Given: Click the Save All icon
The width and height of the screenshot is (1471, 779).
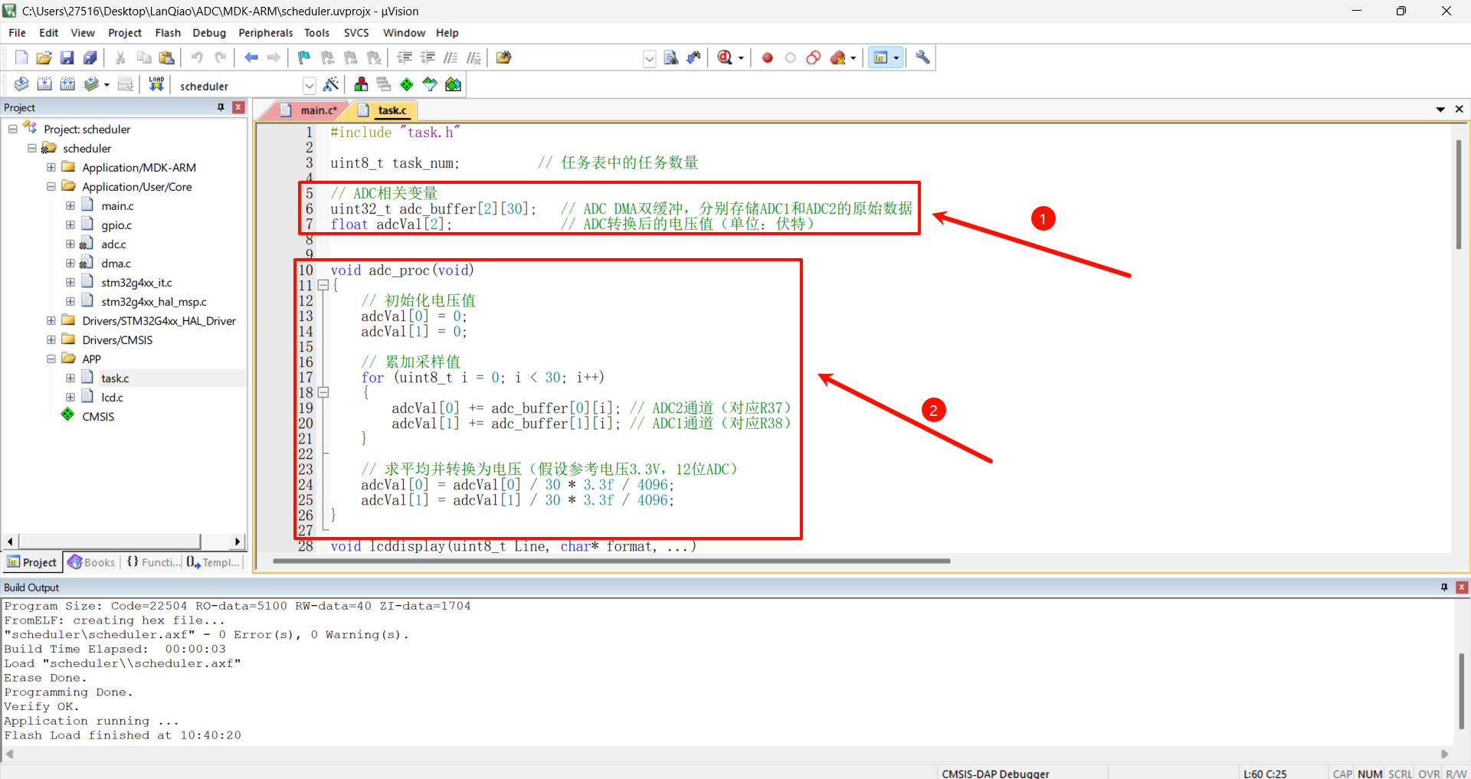Looking at the screenshot, I should point(90,57).
